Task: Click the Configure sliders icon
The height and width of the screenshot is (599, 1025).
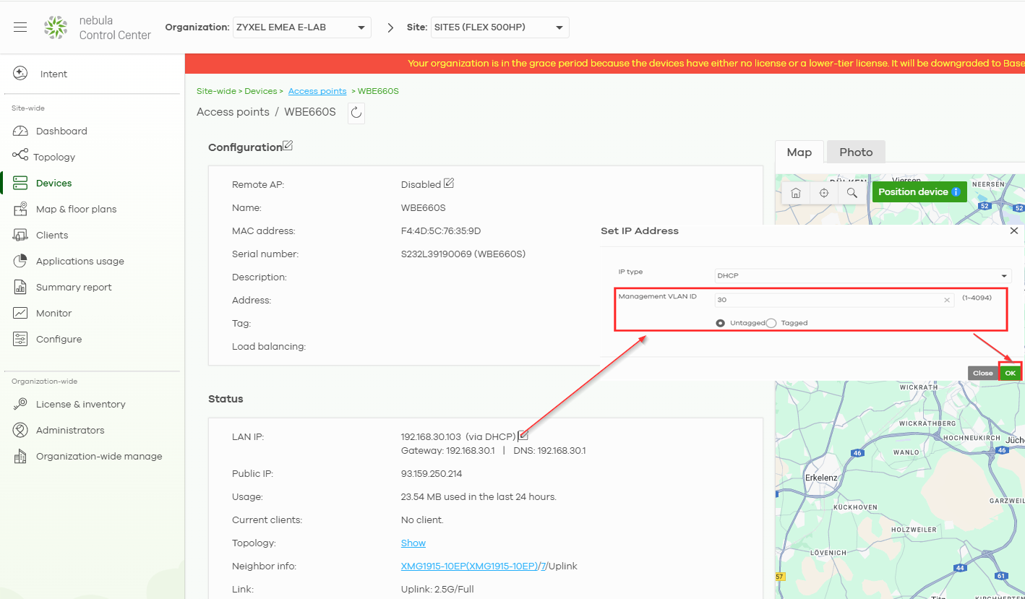Action: click(21, 339)
